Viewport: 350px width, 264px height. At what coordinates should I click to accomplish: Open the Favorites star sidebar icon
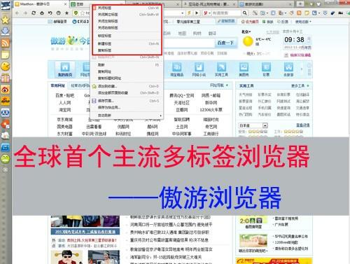click(x=5, y=20)
